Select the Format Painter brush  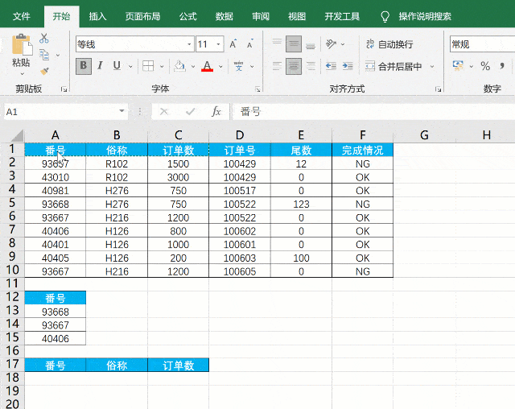pyautogui.click(x=44, y=71)
